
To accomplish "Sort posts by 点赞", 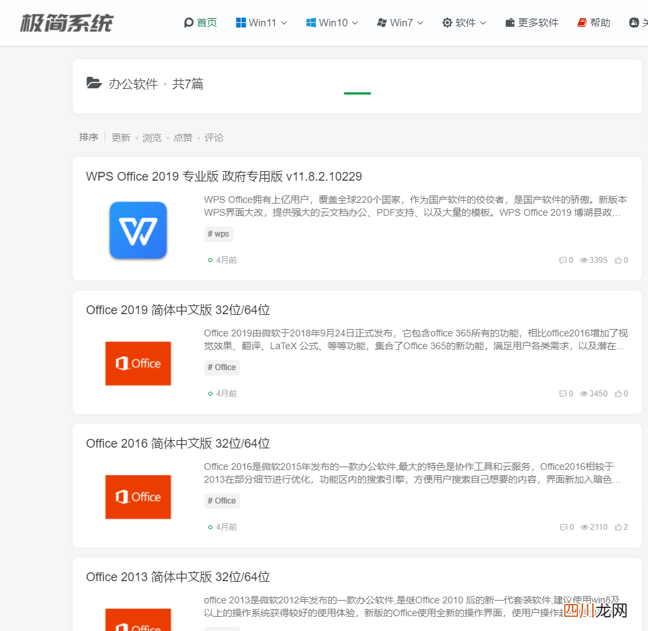I will (183, 138).
